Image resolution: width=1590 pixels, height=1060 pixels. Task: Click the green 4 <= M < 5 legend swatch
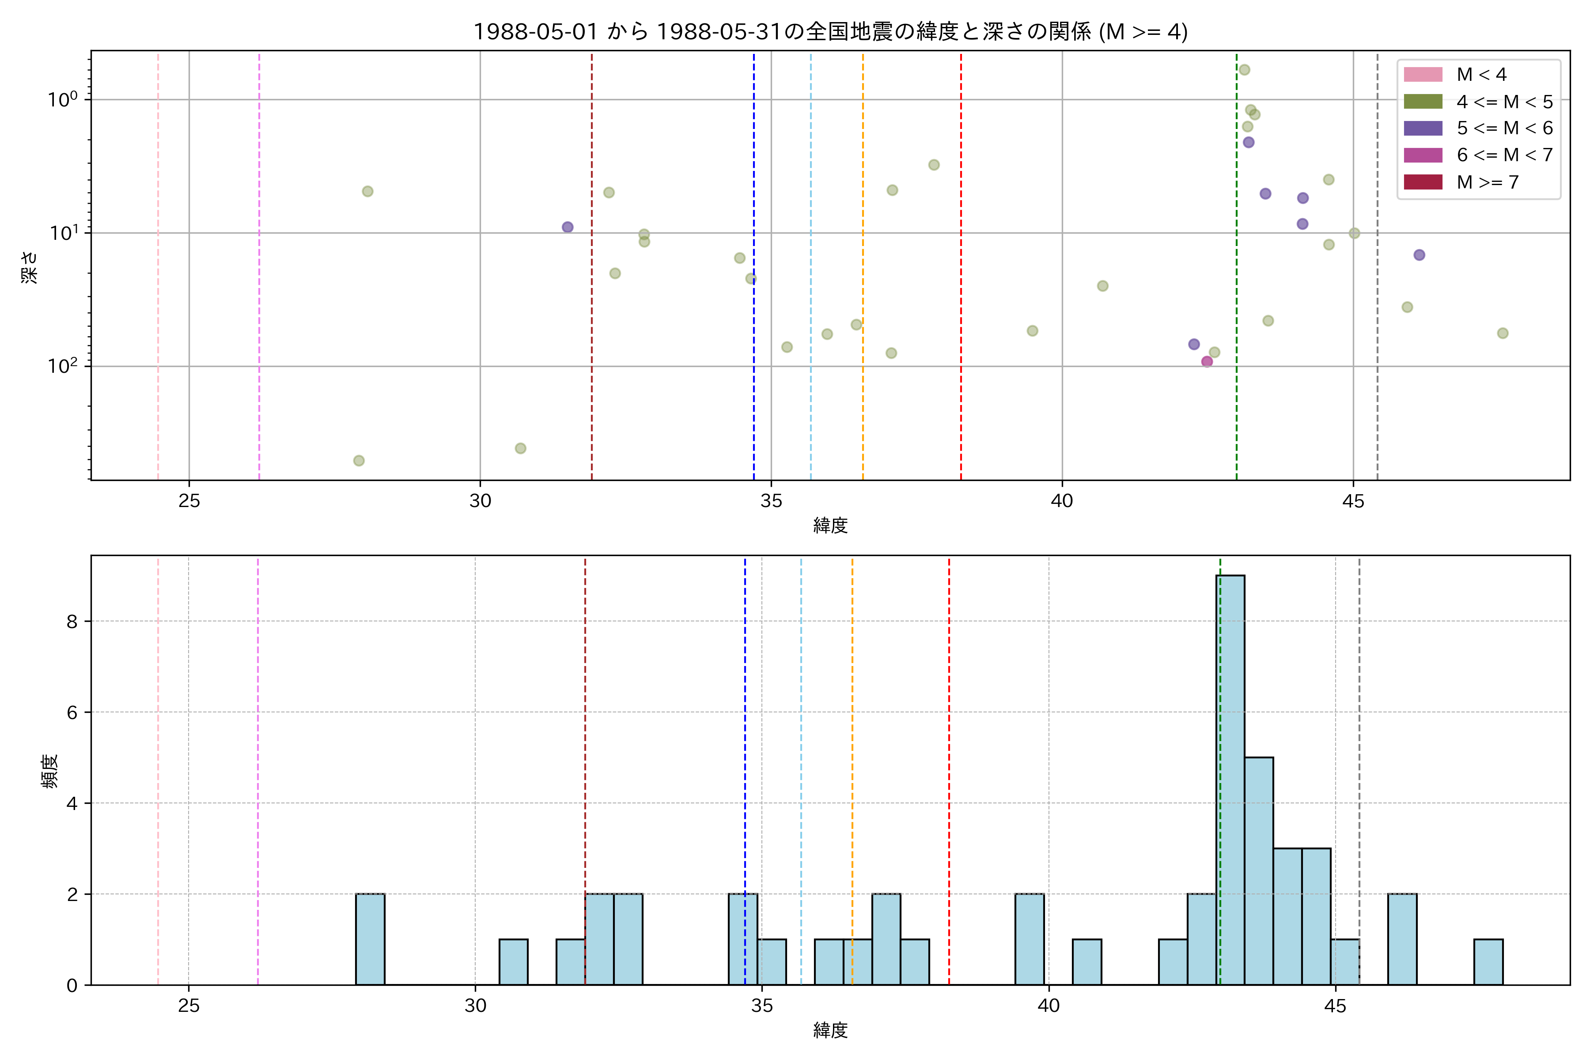pos(1422,102)
